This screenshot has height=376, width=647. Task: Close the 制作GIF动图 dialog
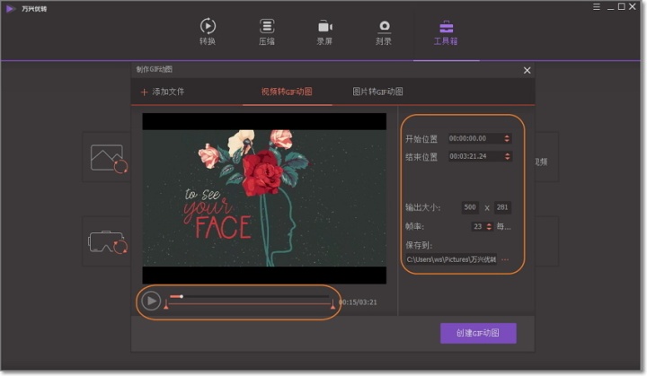click(x=527, y=71)
